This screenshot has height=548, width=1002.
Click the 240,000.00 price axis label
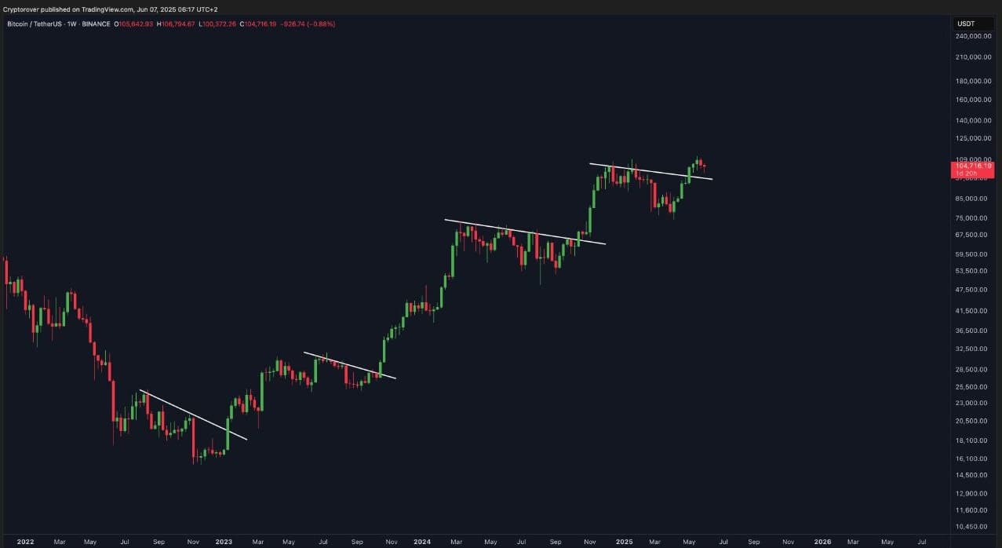(x=971, y=36)
